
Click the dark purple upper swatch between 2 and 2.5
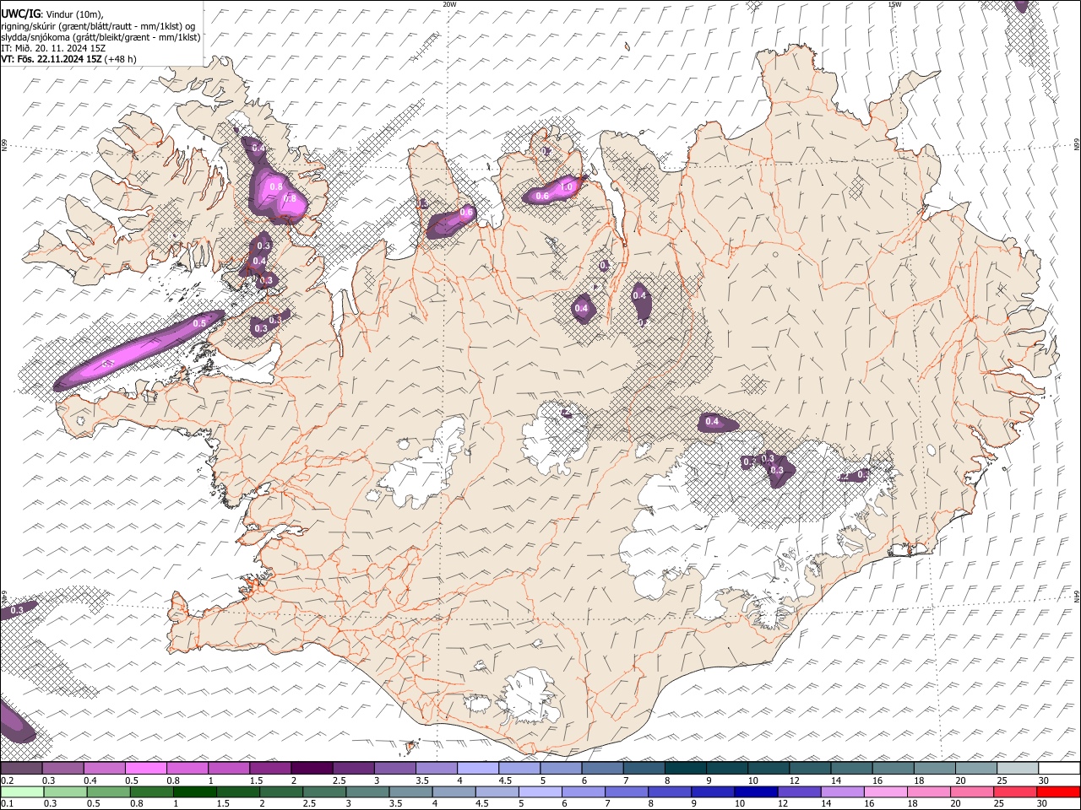tap(312, 769)
